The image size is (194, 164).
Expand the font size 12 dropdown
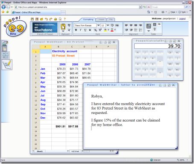click(108, 25)
